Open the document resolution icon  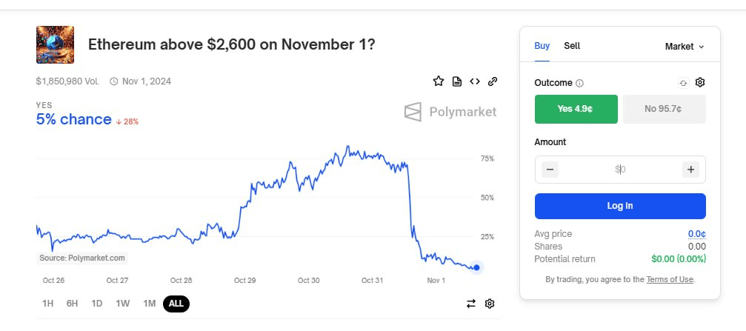(x=457, y=81)
